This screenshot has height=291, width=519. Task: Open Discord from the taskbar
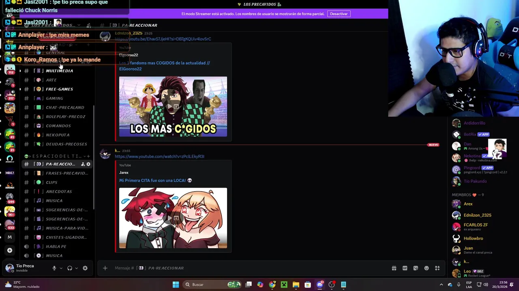pyautogui.click(x=320, y=285)
